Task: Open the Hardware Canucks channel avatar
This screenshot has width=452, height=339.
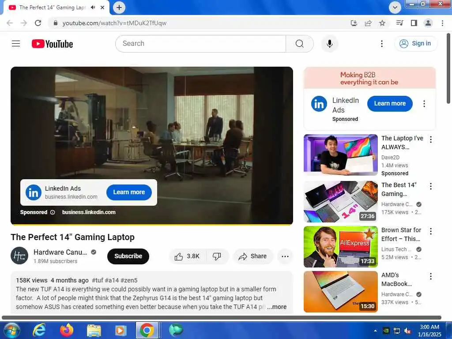Action: [x=19, y=256]
